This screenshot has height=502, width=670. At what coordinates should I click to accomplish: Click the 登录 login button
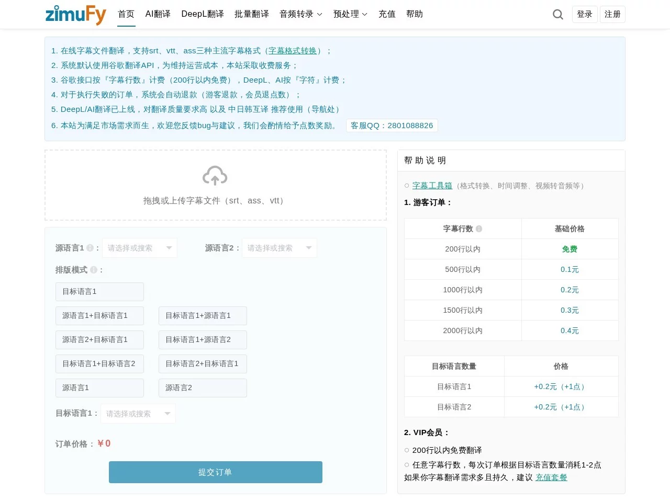pyautogui.click(x=584, y=14)
